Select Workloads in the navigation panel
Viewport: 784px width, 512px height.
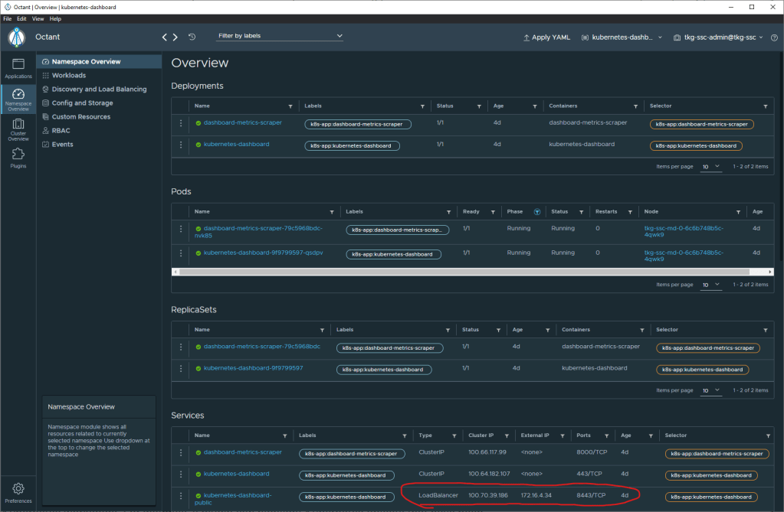68,76
